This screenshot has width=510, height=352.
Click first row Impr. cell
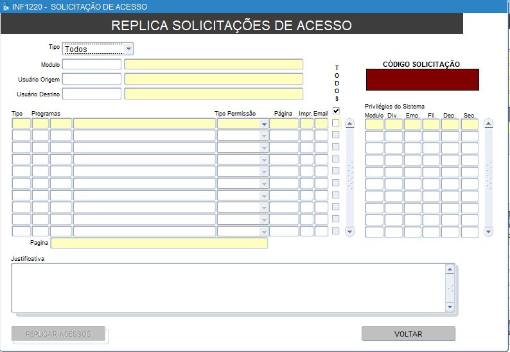pyautogui.click(x=306, y=123)
